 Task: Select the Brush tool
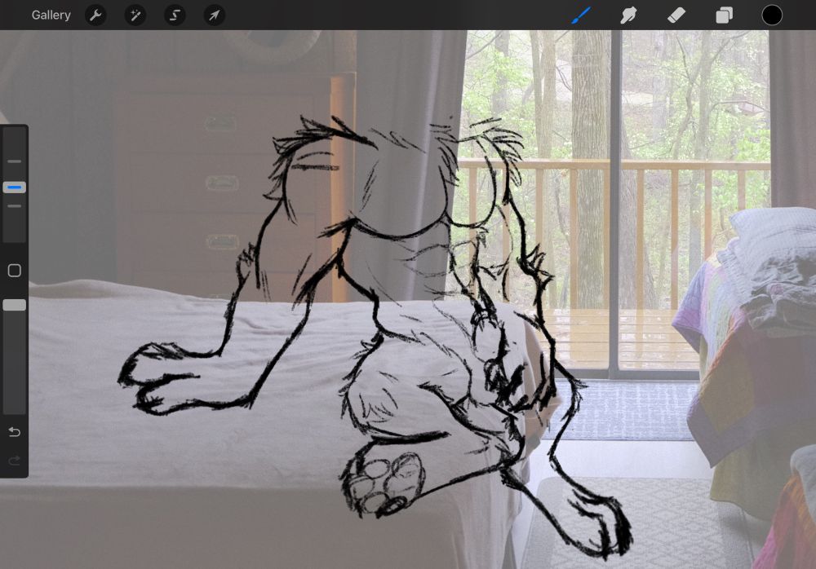click(581, 15)
